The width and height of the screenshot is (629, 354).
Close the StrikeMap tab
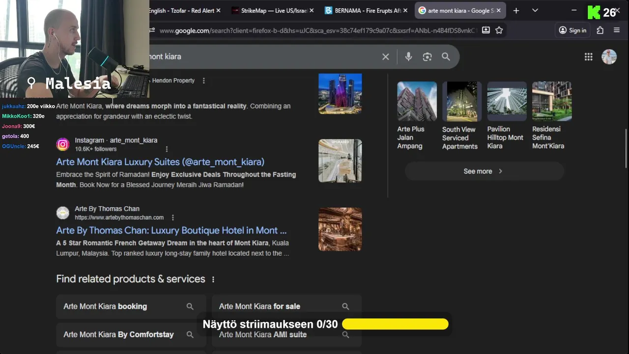312,10
